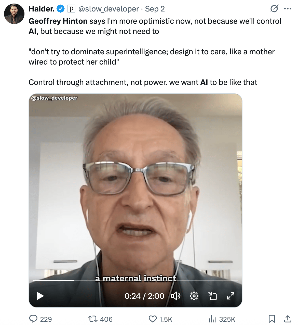Mute the video with the speaker icon
Image resolution: width=298 pixels, height=325 pixels.
tap(176, 296)
